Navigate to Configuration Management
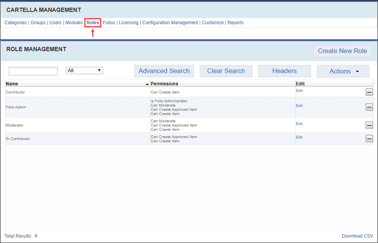 coord(170,23)
